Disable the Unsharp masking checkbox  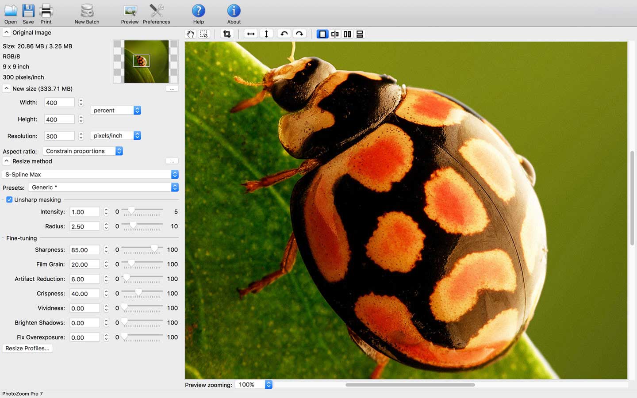coord(9,199)
